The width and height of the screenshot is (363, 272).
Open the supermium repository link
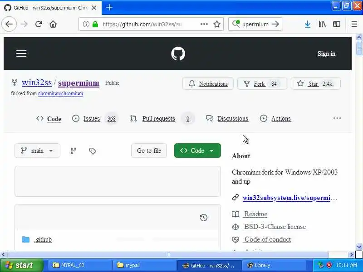[x=78, y=83]
